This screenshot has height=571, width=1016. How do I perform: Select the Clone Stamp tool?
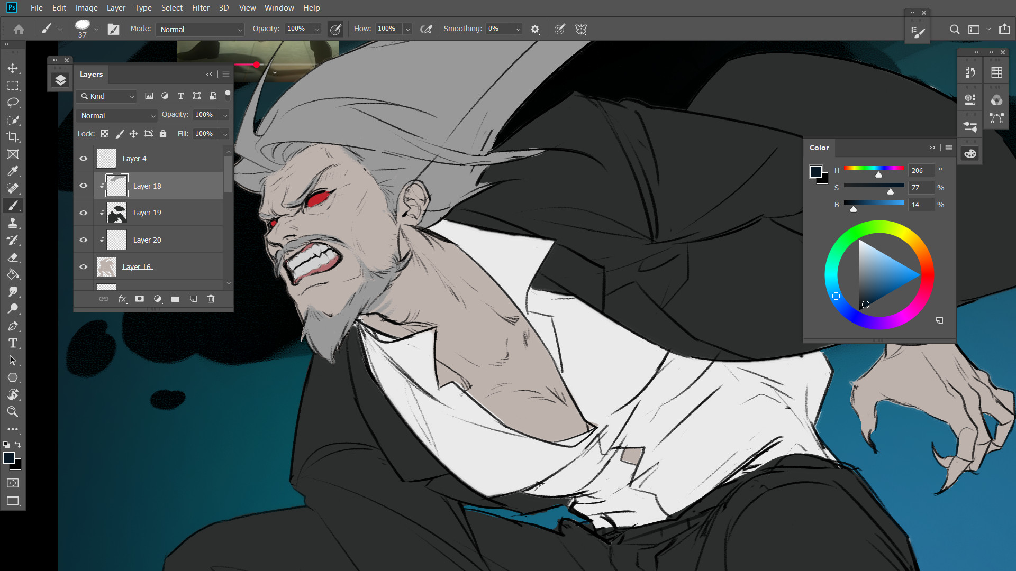tap(13, 223)
